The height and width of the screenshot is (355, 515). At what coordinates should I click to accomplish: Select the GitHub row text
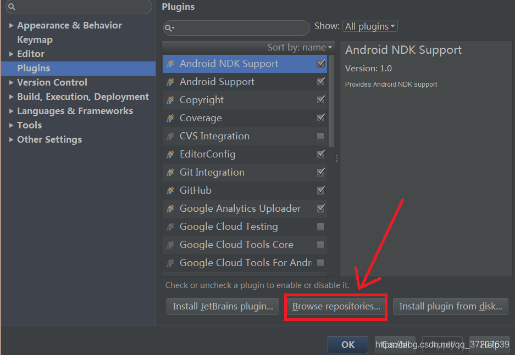(x=196, y=190)
